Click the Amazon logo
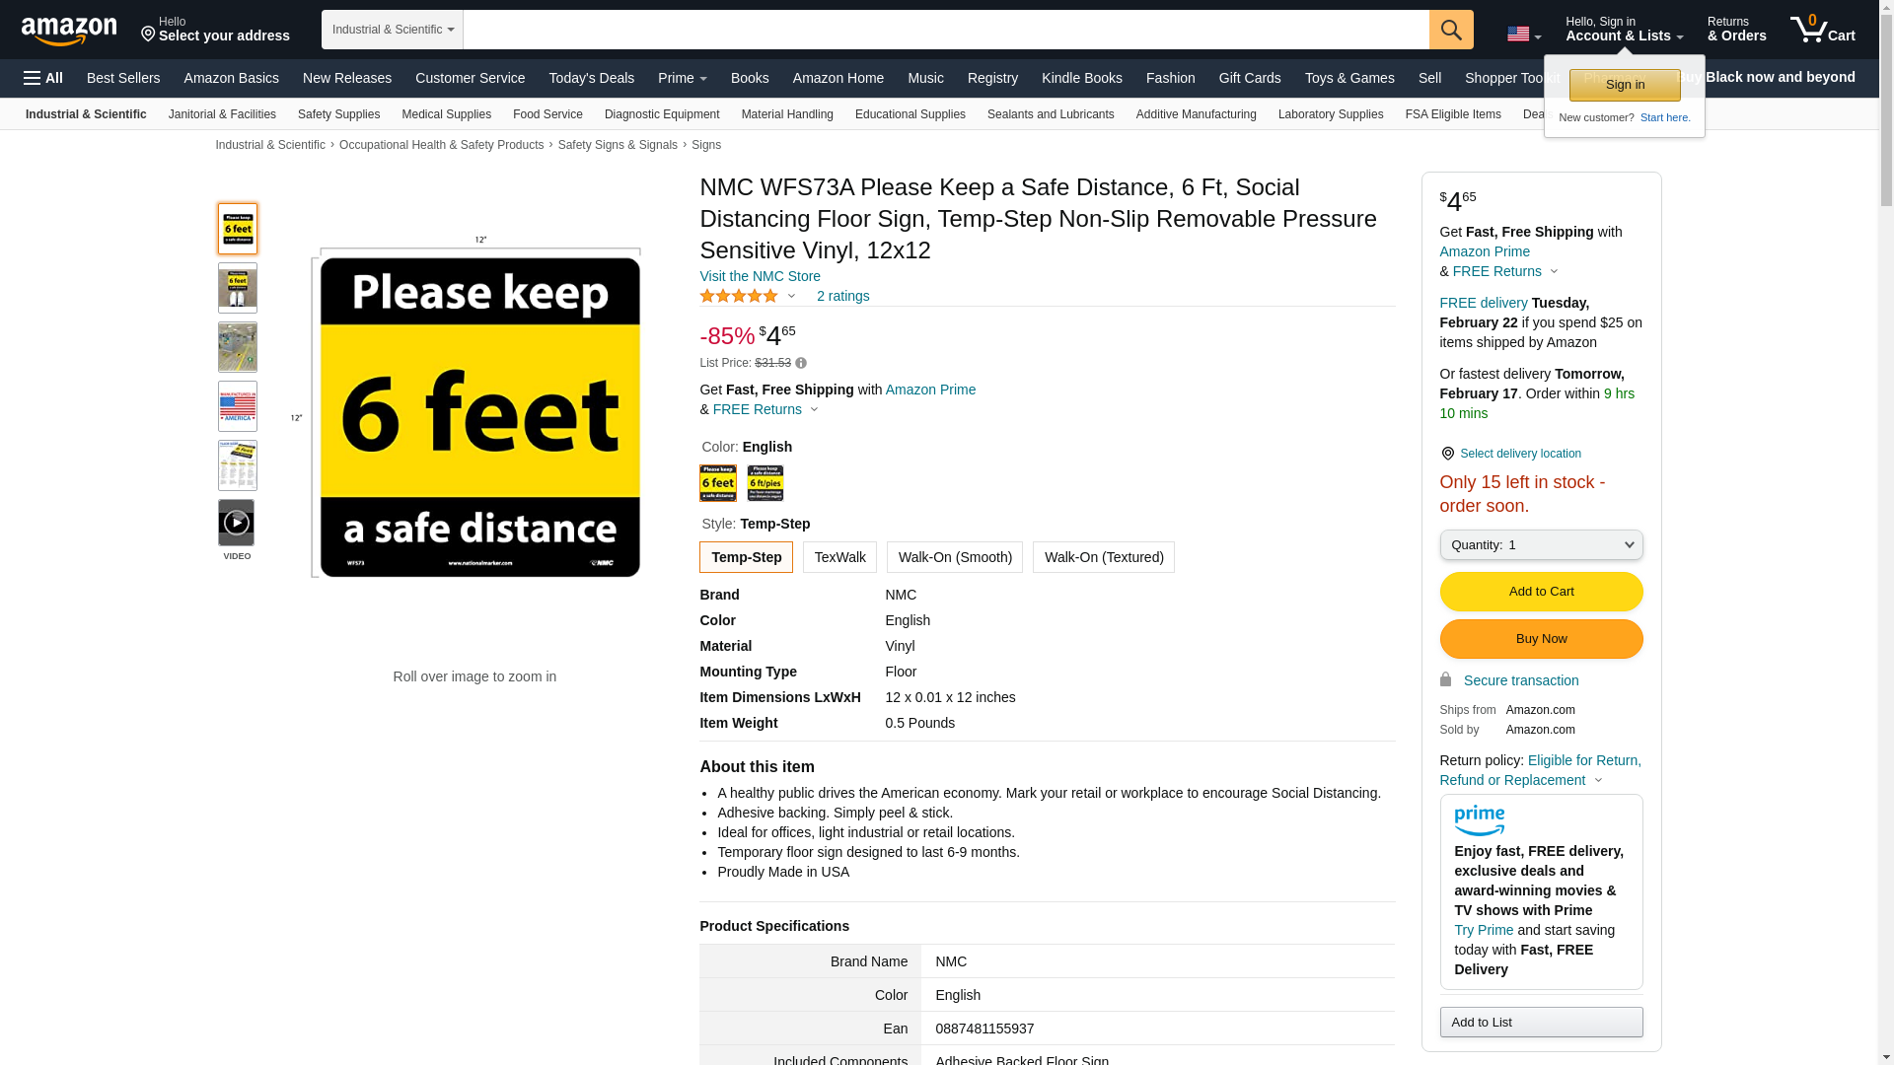Screen dimensions: 1894x1065 pos(69,31)
